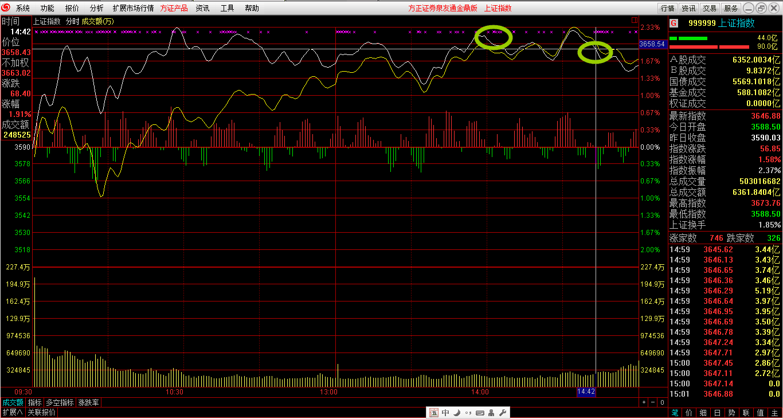Click the 14:42 time marker on axis
This screenshot has width=783, height=419.
(x=586, y=392)
